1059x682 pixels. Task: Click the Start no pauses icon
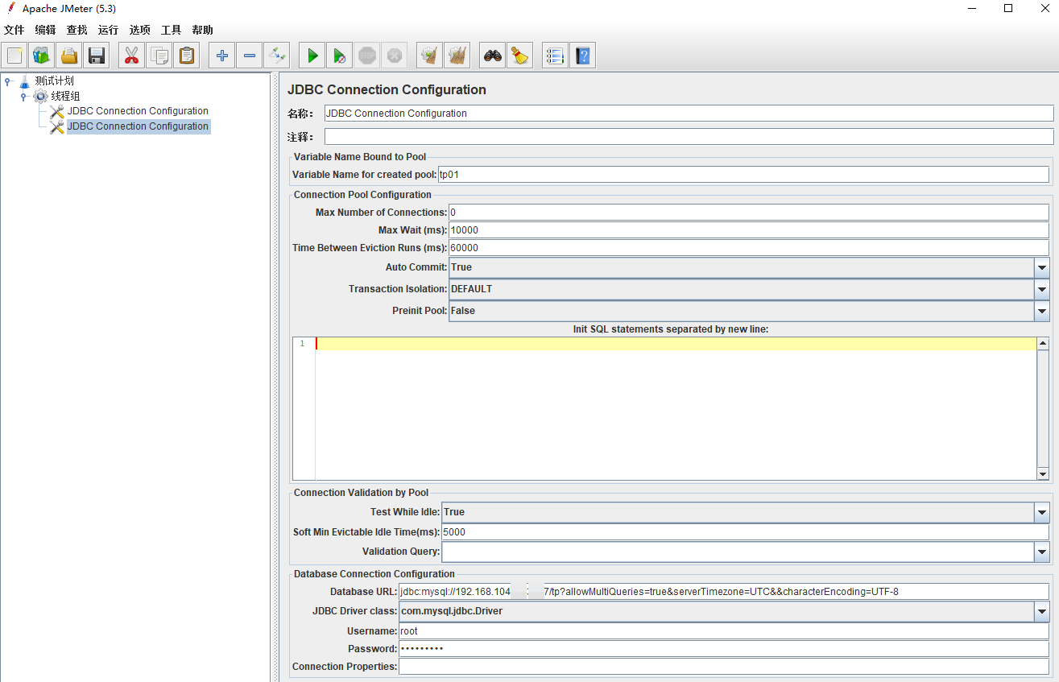coord(340,56)
